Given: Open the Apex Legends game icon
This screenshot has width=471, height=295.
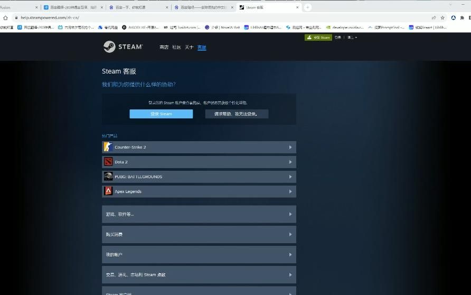Looking at the screenshot, I should coord(108,191).
